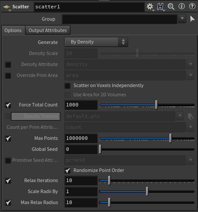198x212 pixels.
Task: Open the Override Prim Area dropdown arrow
Action: tap(191, 75)
